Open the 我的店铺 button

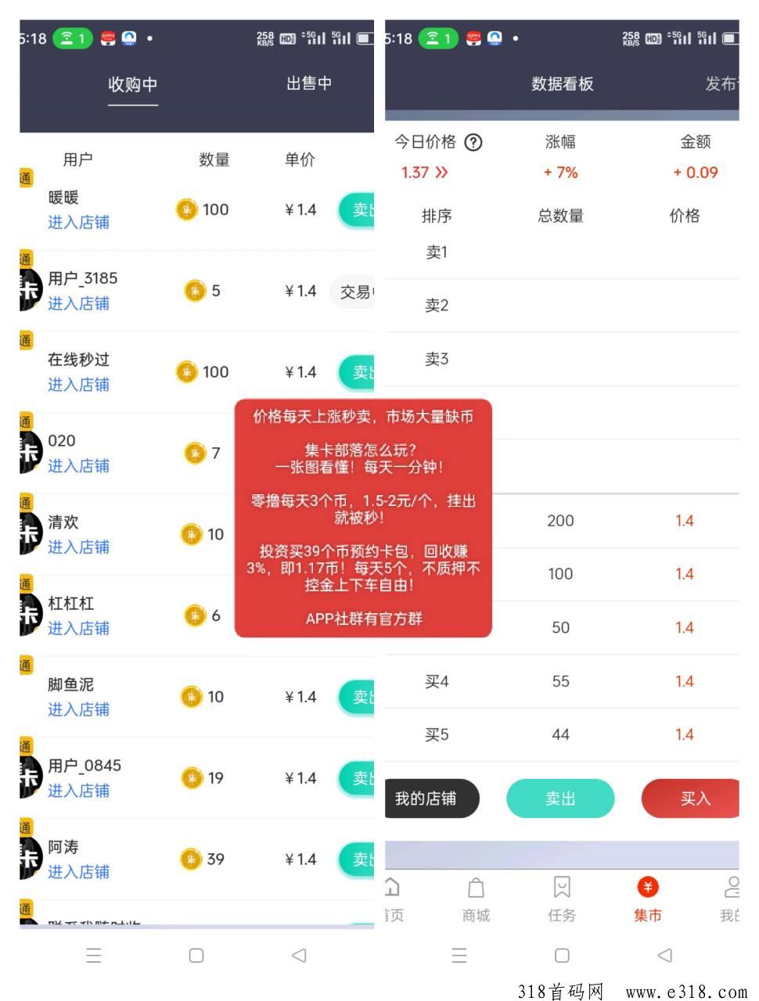pos(432,798)
